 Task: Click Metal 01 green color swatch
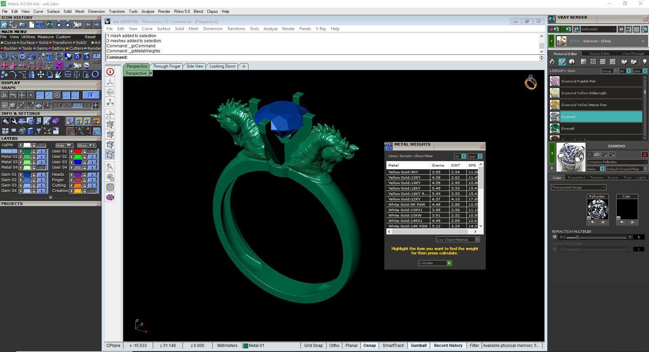27,151
